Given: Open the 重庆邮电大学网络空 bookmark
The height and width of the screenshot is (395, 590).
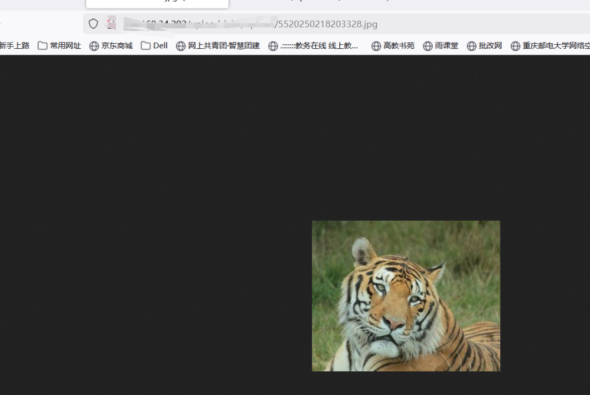Looking at the screenshot, I should pyautogui.click(x=550, y=46).
